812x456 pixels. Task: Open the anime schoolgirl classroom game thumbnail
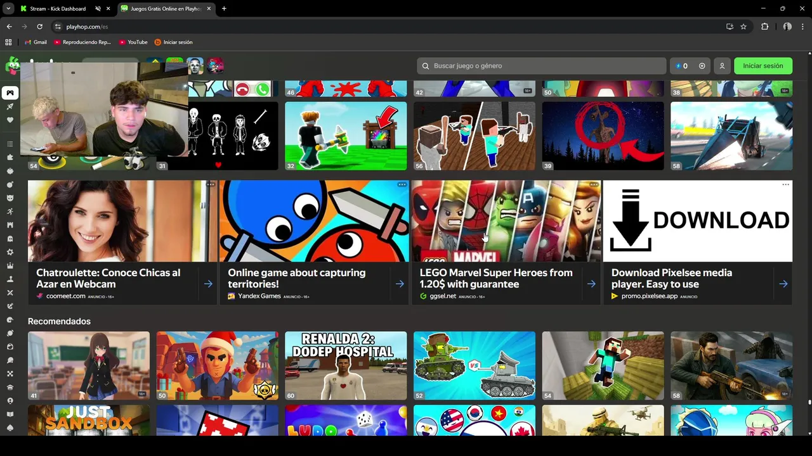coord(89,365)
